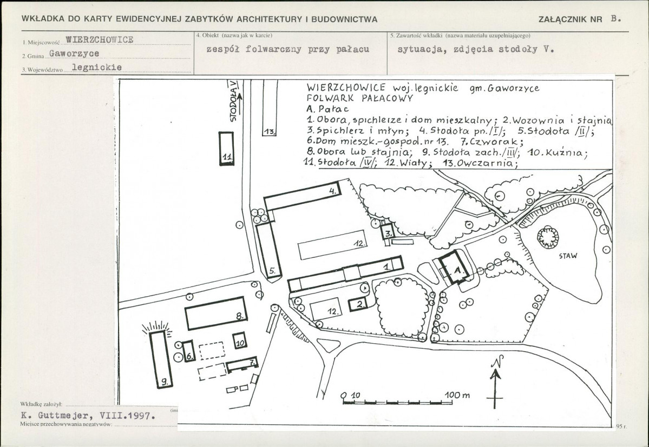The height and width of the screenshot is (447, 649).
Task: Select the text 'zespół folwarczny przy pałacu'
Action: (287, 49)
